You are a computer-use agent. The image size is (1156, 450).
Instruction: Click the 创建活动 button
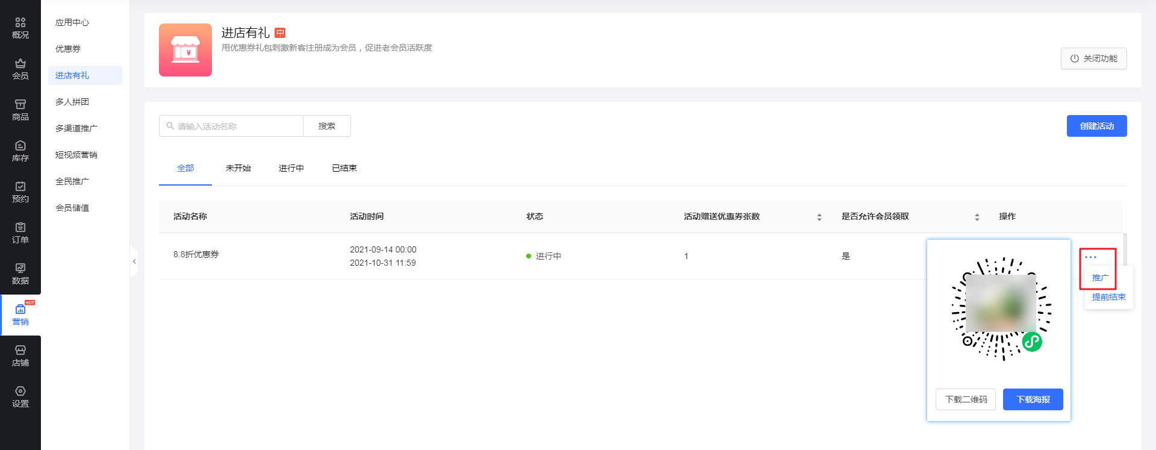(1097, 126)
